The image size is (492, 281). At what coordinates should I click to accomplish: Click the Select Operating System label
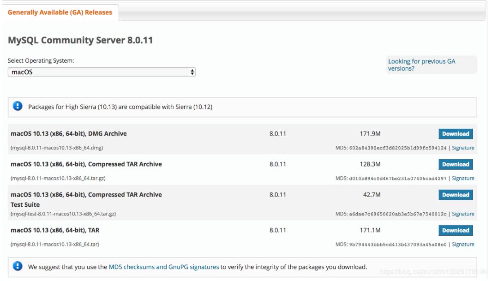(41, 60)
